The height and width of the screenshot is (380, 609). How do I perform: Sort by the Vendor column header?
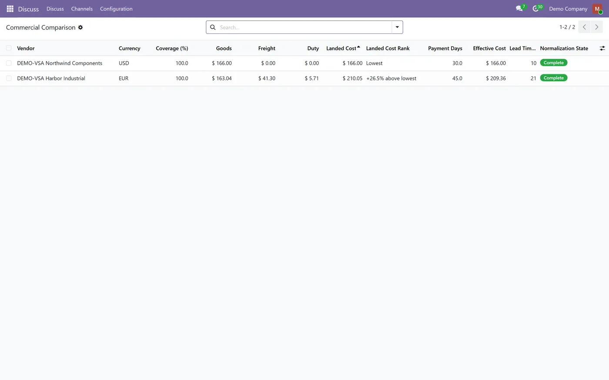tap(26, 48)
